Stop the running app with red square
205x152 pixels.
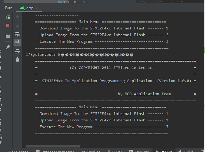(x=8, y=25)
